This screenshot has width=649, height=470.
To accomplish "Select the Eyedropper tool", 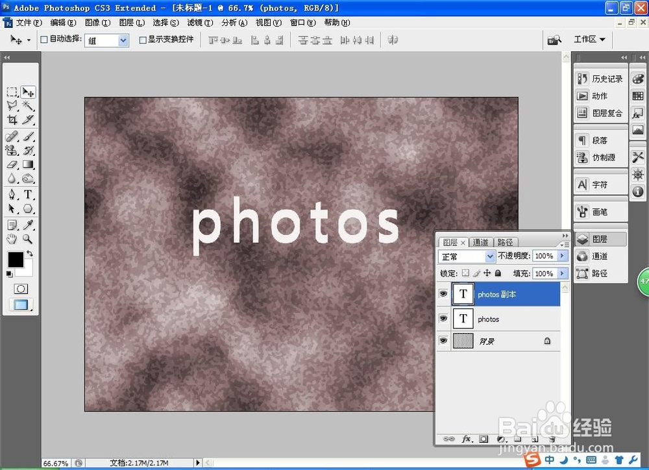I will (x=28, y=225).
